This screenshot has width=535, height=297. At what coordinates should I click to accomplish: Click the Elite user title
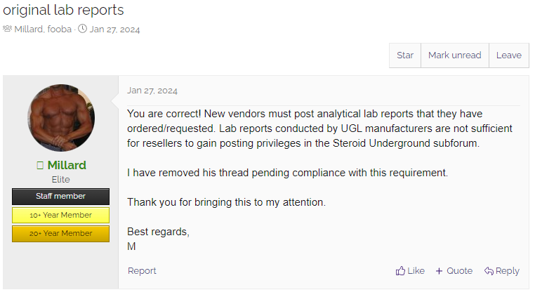61,180
